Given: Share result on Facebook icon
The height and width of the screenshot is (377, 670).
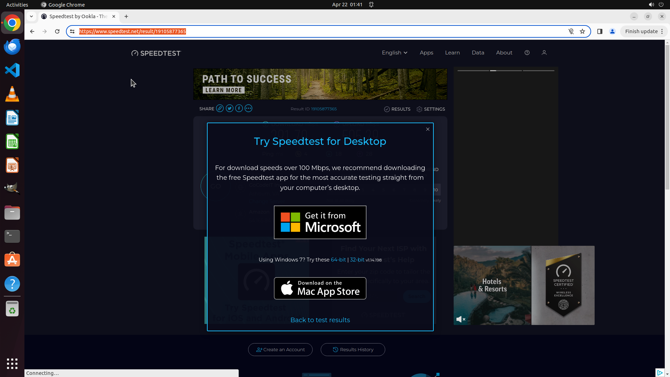Looking at the screenshot, I should (239, 109).
